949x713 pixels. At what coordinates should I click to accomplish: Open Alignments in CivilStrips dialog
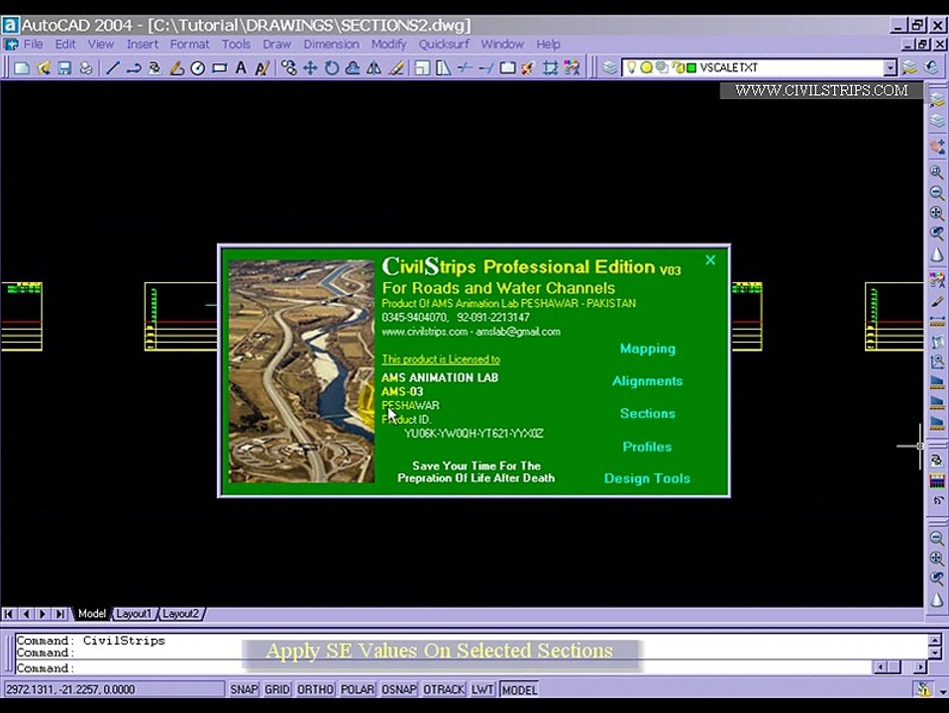pyautogui.click(x=647, y=381)
